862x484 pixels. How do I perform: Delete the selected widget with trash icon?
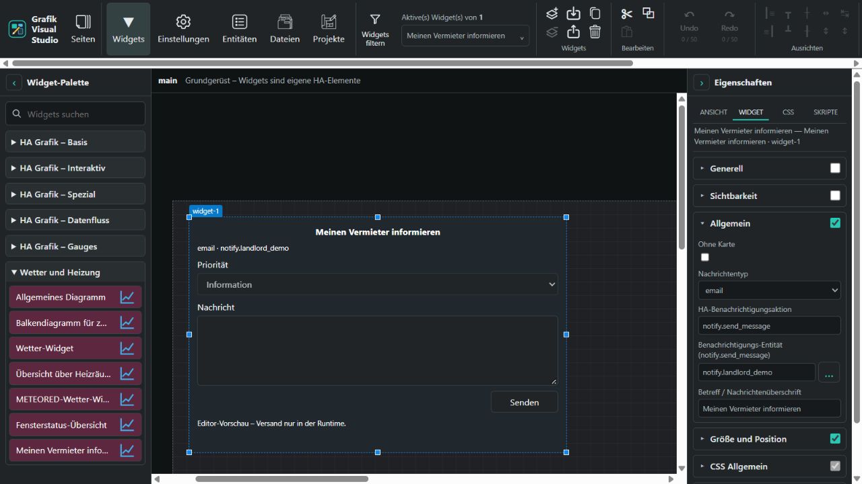(595, 32)
